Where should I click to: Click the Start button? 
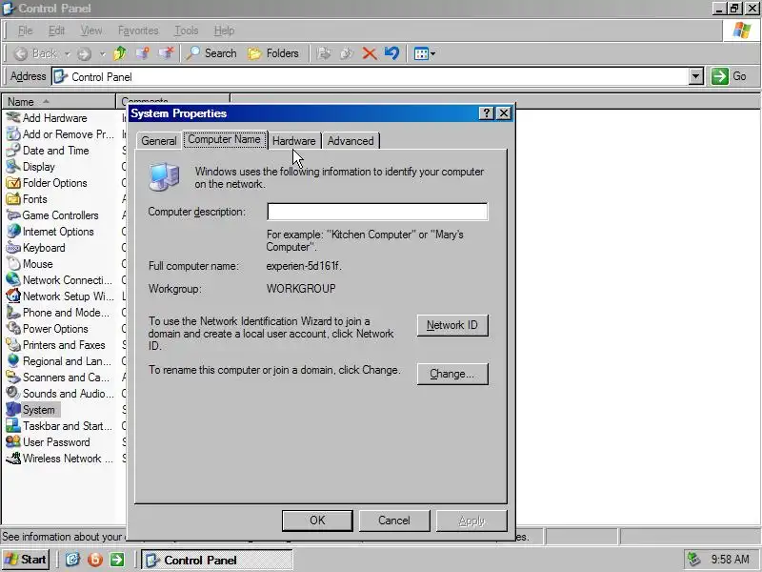click(26, 560)
